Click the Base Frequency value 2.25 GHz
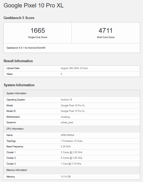This screenshot has width=143, height=182. tap(66, 147)
